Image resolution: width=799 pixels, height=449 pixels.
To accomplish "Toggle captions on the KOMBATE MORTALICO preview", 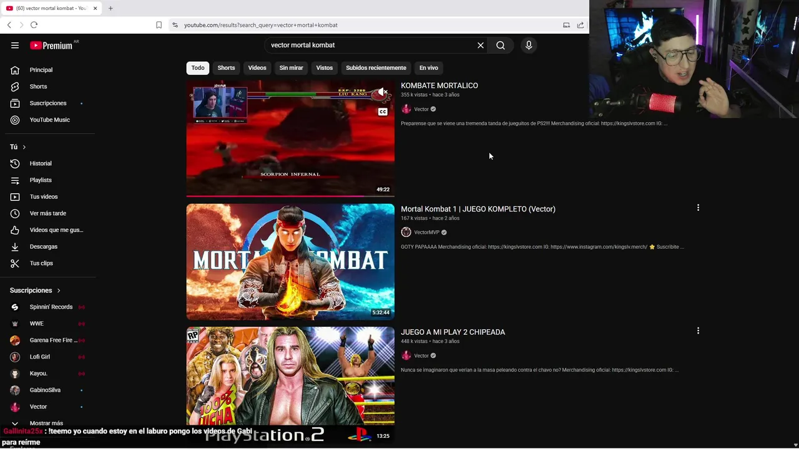I will click(x=383, y=112).
